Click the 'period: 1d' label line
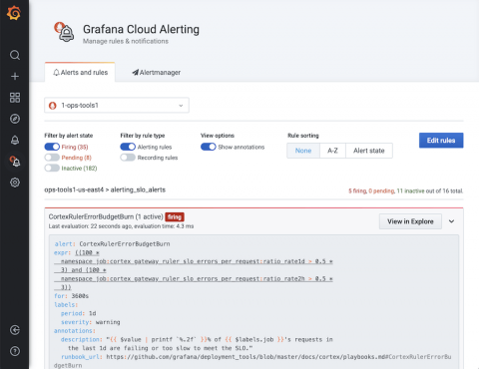 click(x=78, y=313)
